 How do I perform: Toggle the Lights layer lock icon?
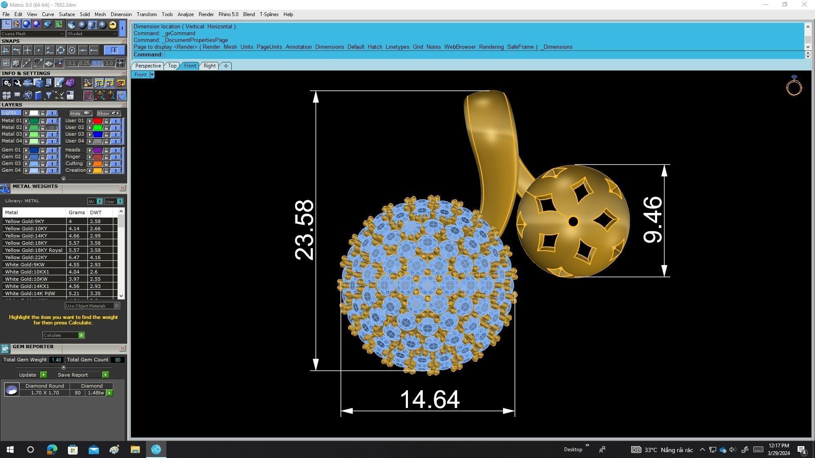point(42,113)
